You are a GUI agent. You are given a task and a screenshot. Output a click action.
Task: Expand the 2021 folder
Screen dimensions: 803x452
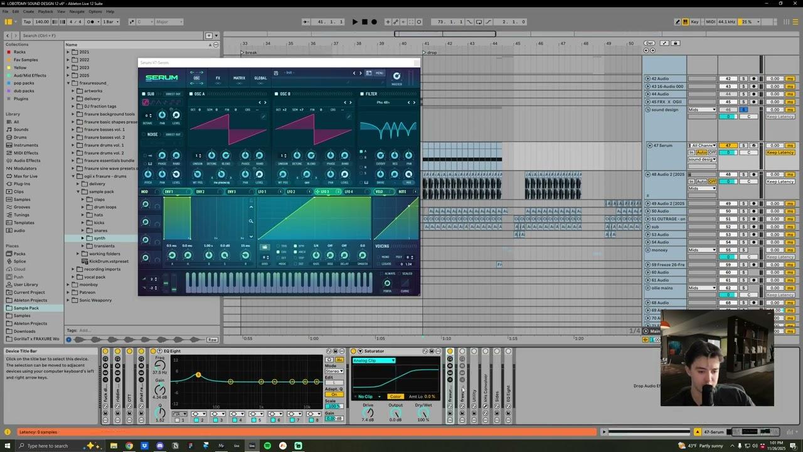click(68, 52)
